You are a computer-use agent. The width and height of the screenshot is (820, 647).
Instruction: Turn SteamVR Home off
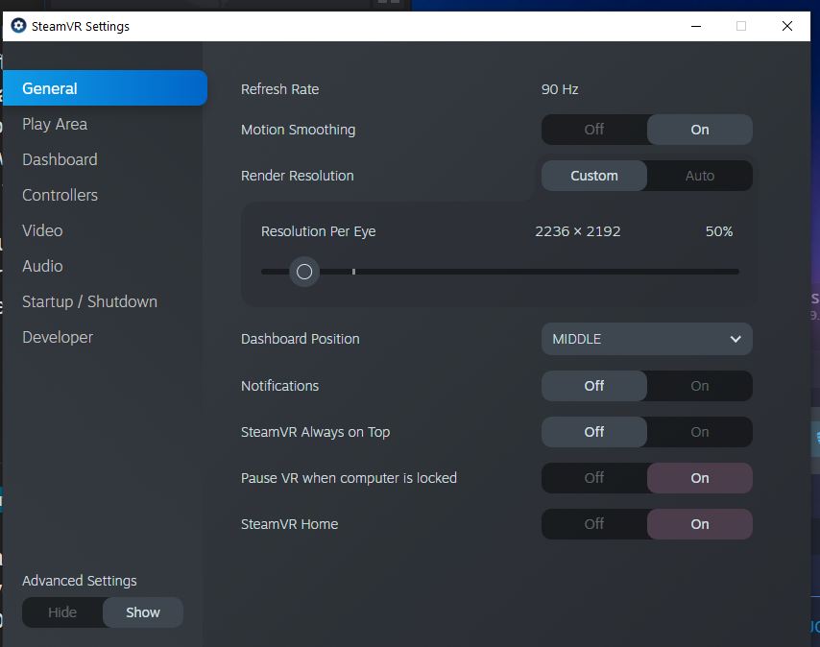pos(594,524)
